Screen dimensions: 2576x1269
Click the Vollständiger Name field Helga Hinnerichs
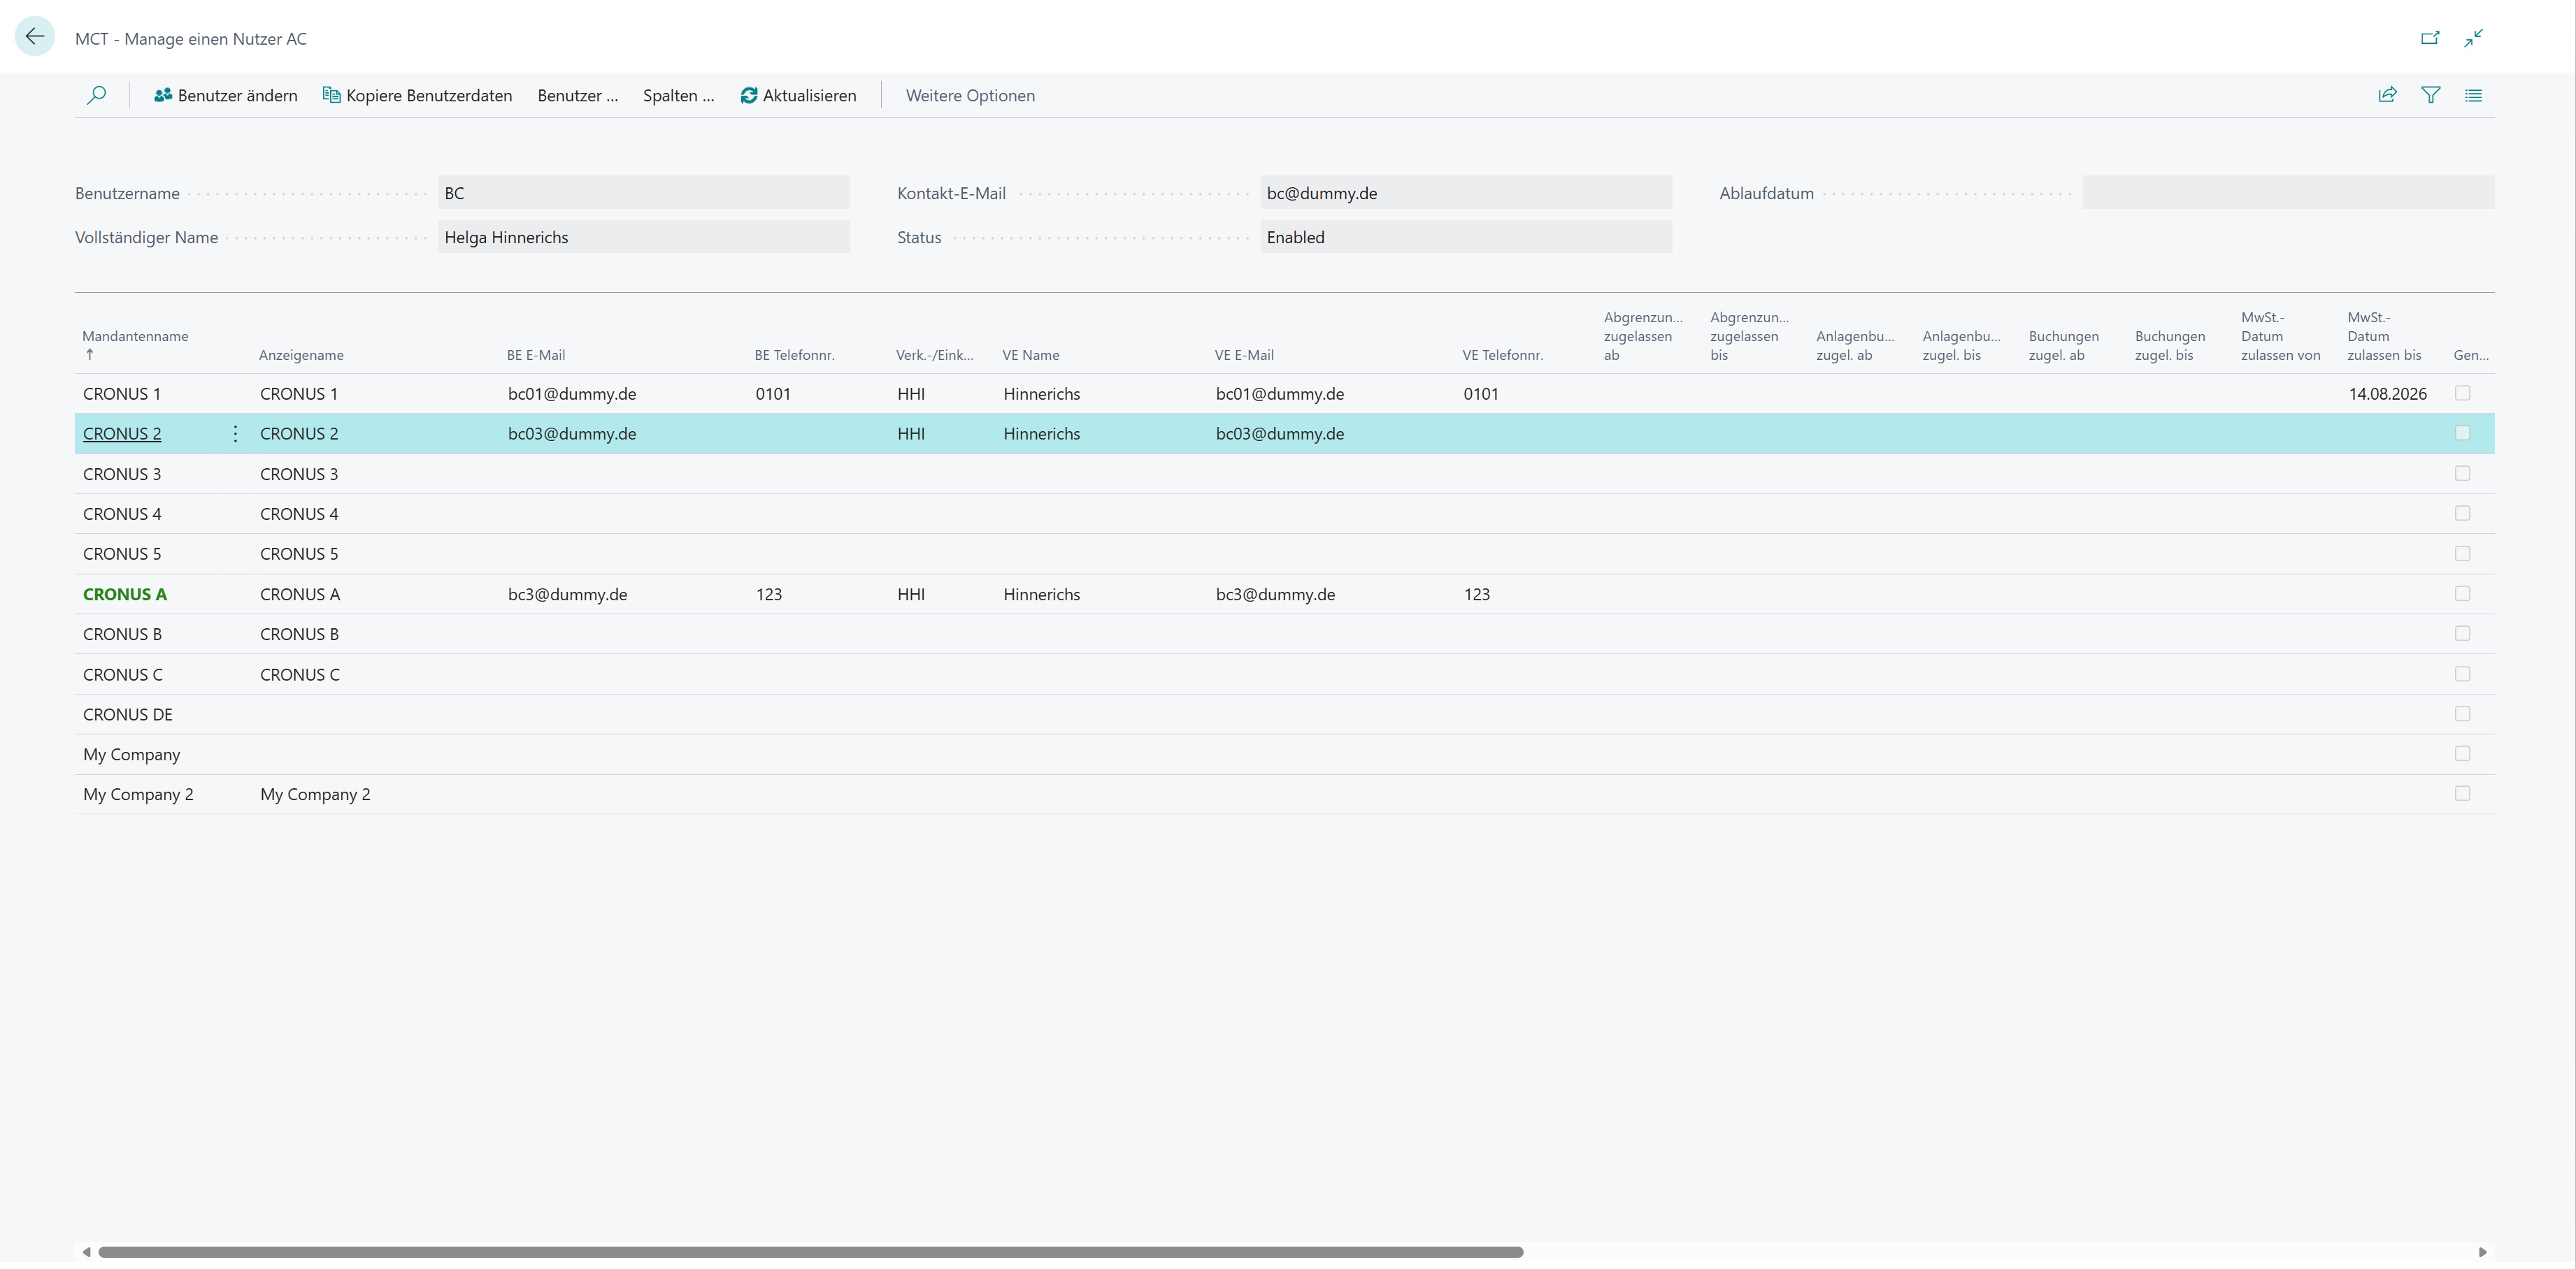[644, 237]
